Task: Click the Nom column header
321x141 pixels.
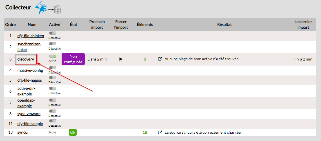Action: point(32,24)
